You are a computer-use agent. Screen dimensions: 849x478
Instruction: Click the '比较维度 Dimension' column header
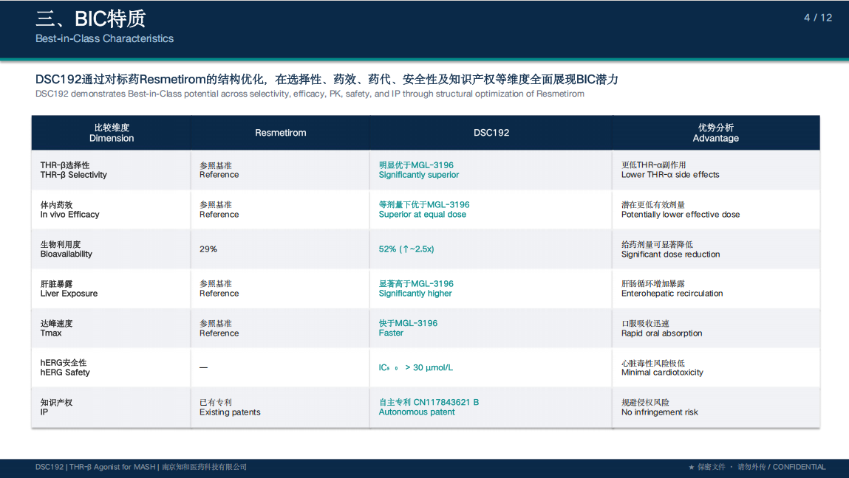112,133
